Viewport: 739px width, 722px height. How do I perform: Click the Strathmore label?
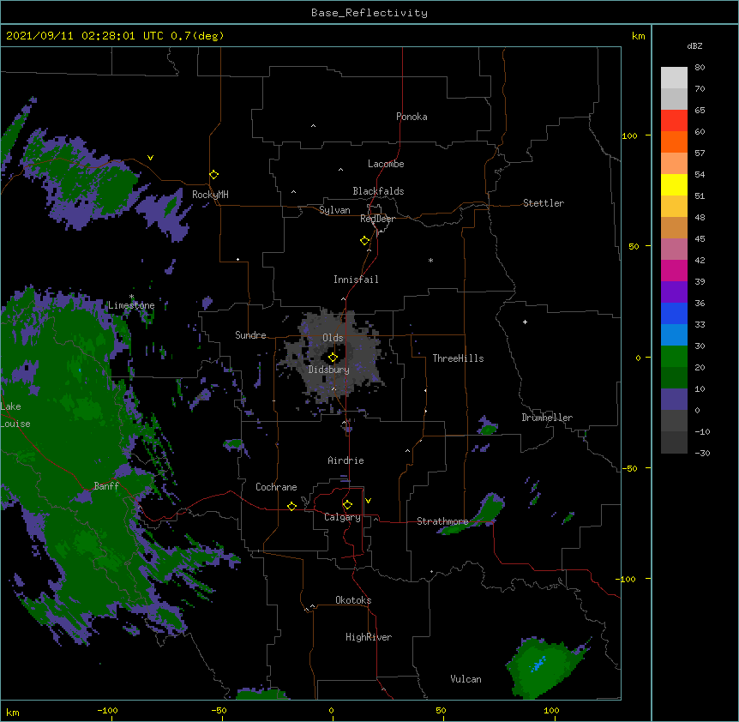click(442, 521)
